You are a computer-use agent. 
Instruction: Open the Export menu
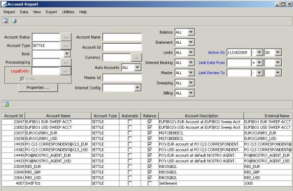coord(51,12)
